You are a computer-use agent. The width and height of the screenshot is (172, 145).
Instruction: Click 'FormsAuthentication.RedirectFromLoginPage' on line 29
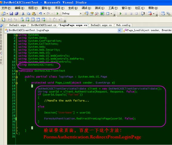click(x=77, y=119)
